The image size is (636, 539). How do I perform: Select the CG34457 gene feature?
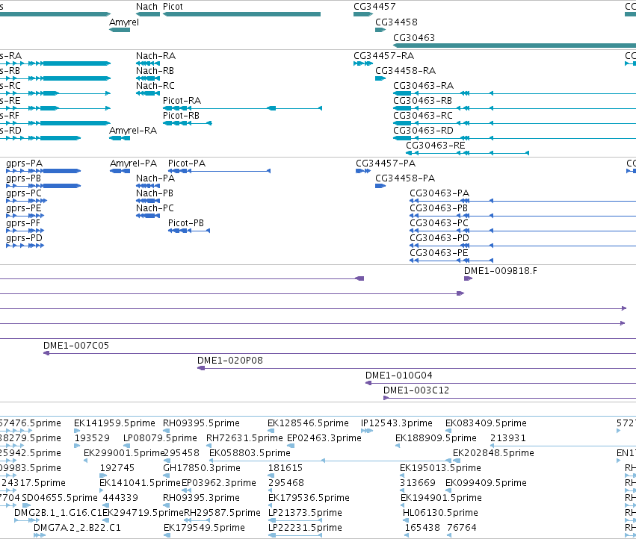pos(363,14)
